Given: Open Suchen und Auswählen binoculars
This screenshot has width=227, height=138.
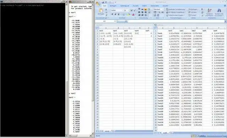Looking at the screenshot, I should coord(219,12).
